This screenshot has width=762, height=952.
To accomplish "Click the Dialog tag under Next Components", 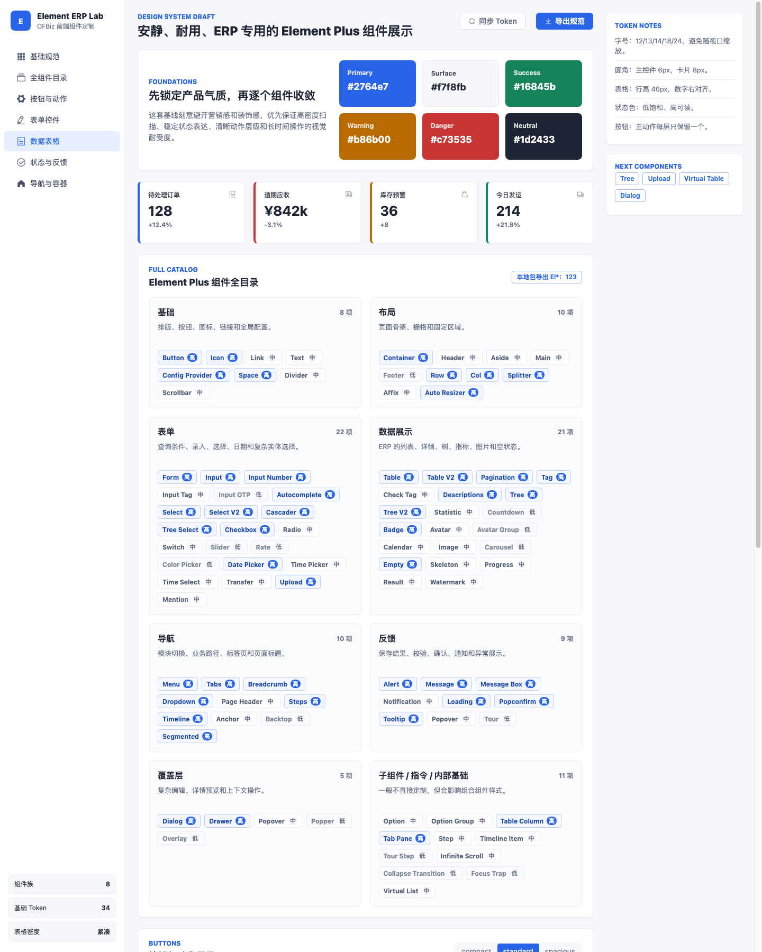I will 630,196.
